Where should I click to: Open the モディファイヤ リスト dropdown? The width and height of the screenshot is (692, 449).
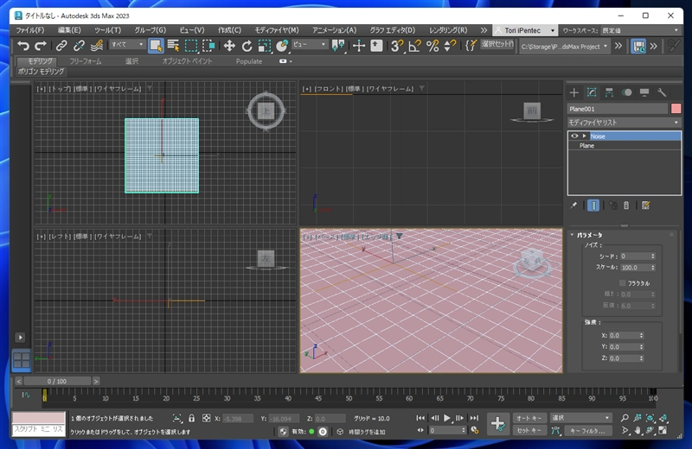(624, 123)
